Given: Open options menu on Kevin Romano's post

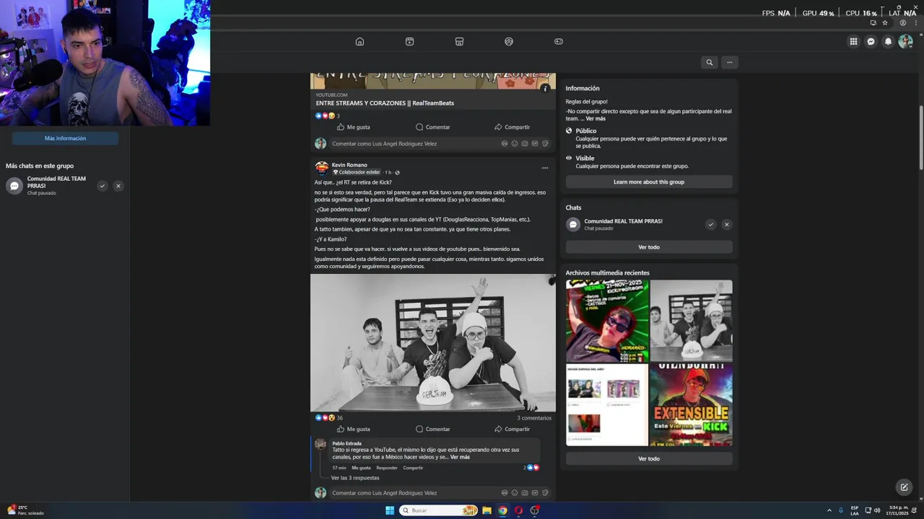Looking at the screenshot, I should (545, 168).
